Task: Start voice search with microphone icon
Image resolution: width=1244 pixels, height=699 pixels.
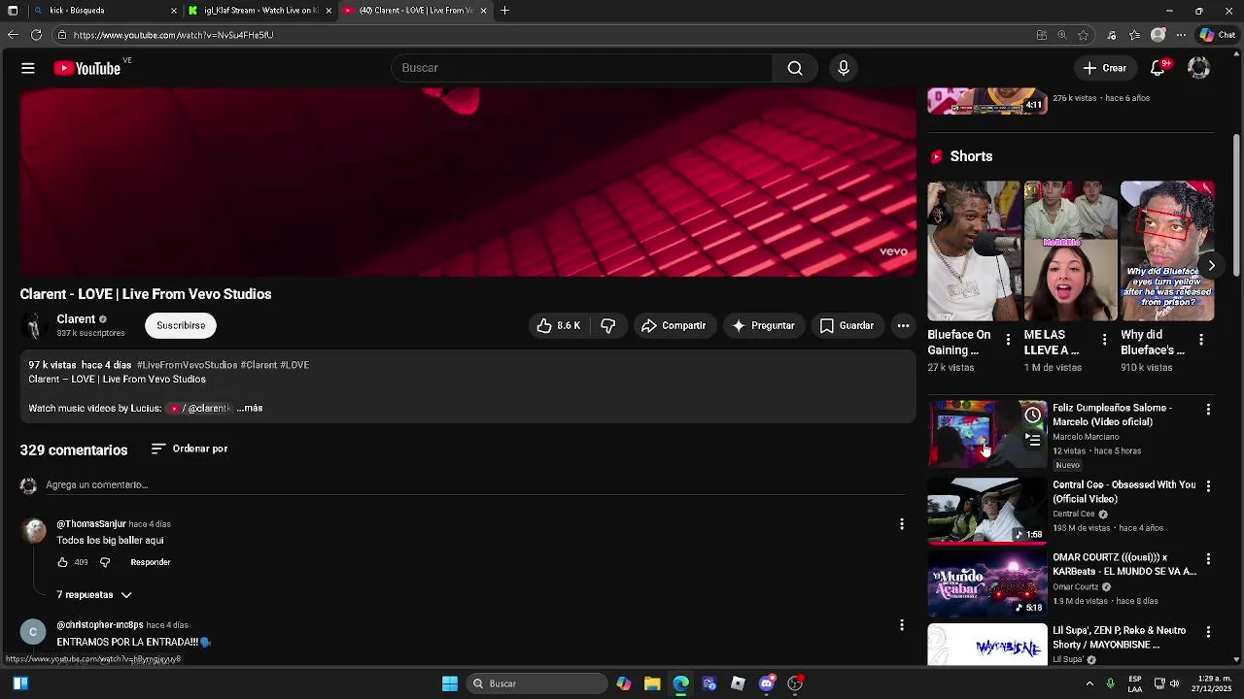Action: click(844, 68)
